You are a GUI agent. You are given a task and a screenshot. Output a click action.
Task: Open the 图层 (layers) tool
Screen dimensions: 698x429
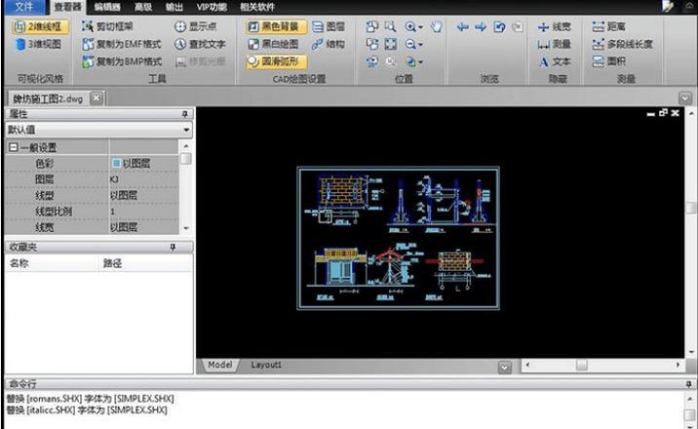click(328, 26)
